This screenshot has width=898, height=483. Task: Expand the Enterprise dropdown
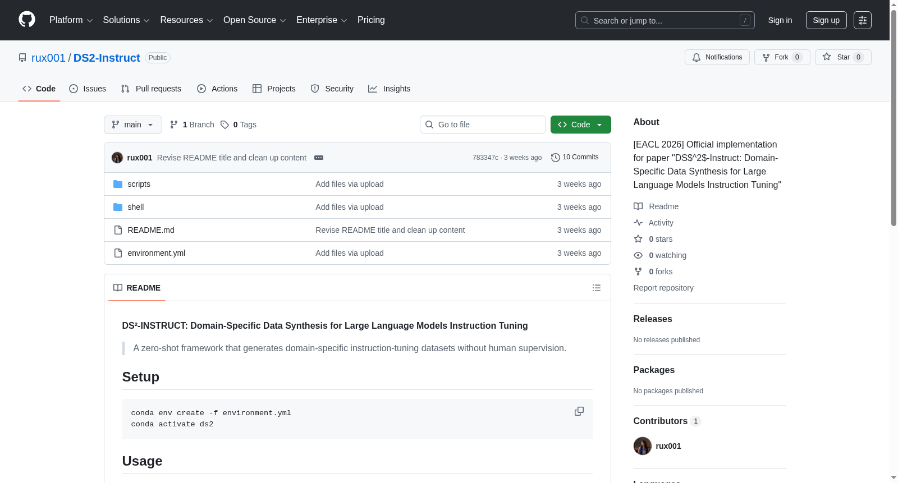[x=322, y=20]
